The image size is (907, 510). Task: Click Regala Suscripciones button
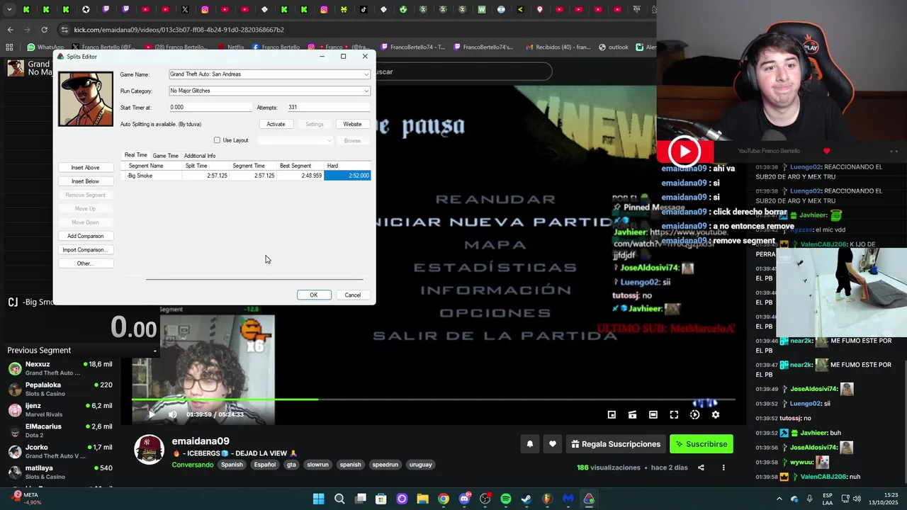point(615,444)
